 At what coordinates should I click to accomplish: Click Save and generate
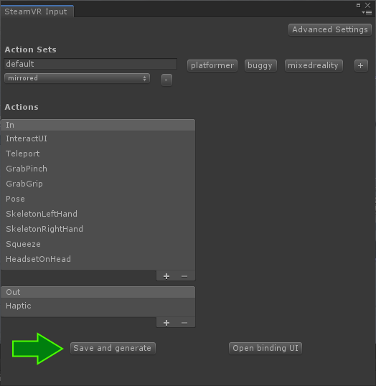coord(113,349)
